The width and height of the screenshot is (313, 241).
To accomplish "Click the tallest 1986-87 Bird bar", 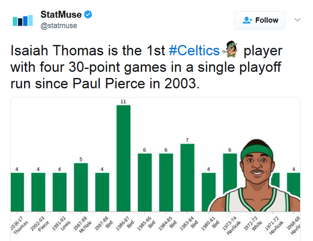I will tap(124, 158).
